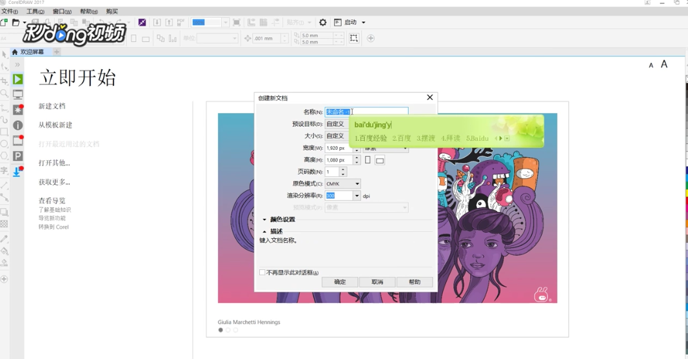Image resolution: width=688 pixels, height=359 pixels.
Task: Select third carousel dot under artwork
Action: (235, 330)
